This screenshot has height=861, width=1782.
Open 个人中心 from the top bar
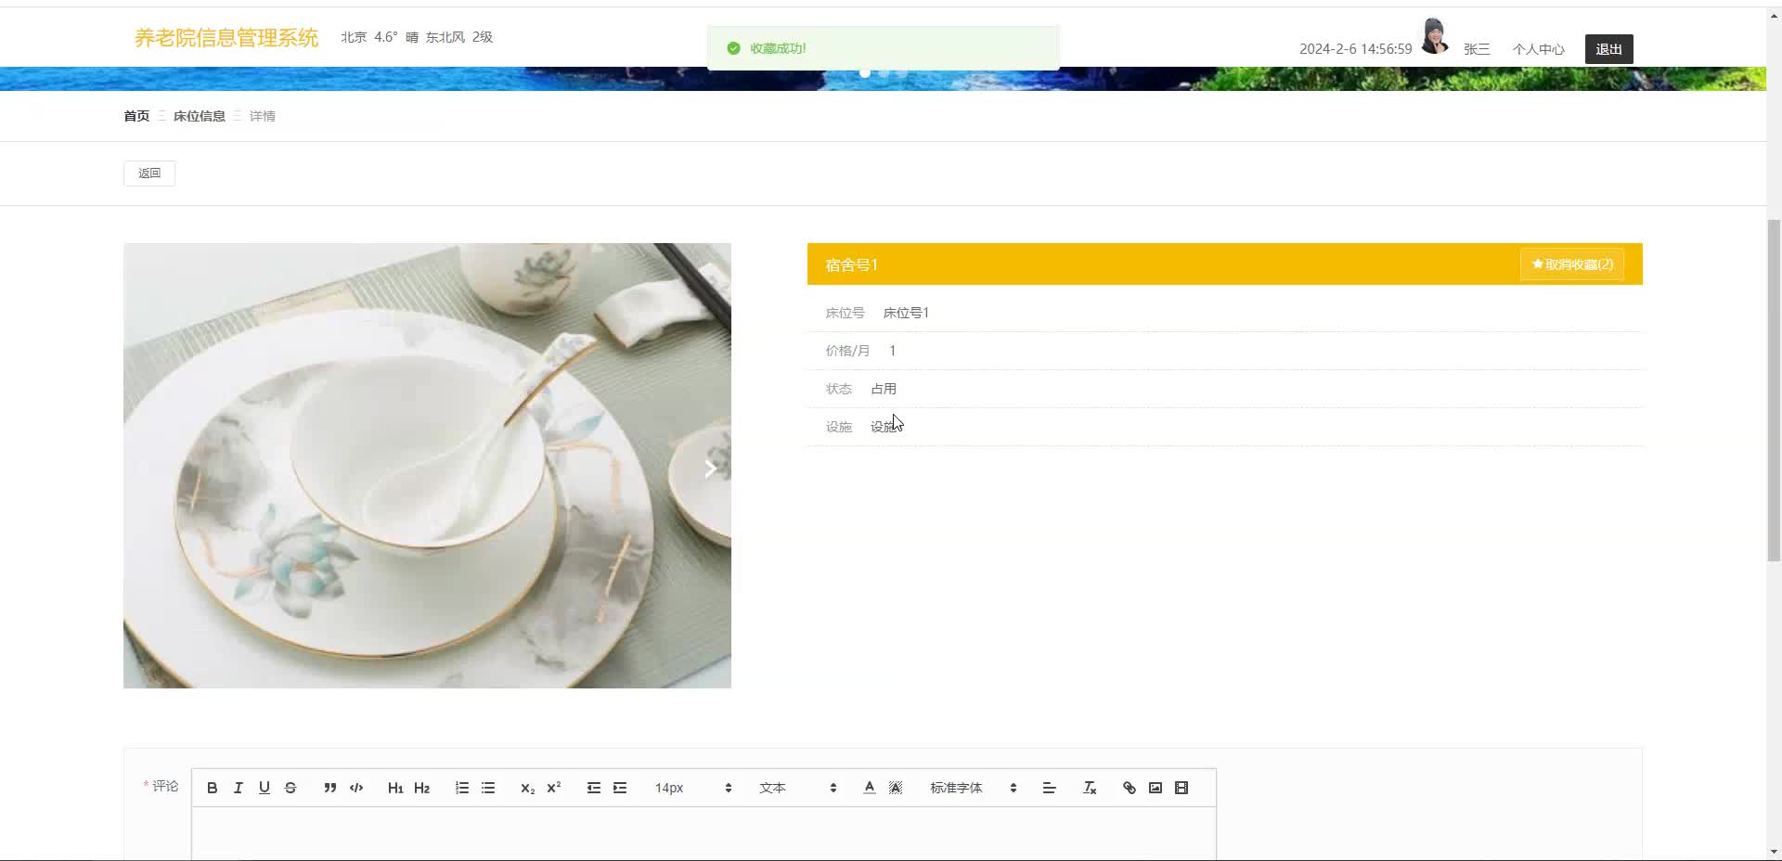coord(1539,48)
